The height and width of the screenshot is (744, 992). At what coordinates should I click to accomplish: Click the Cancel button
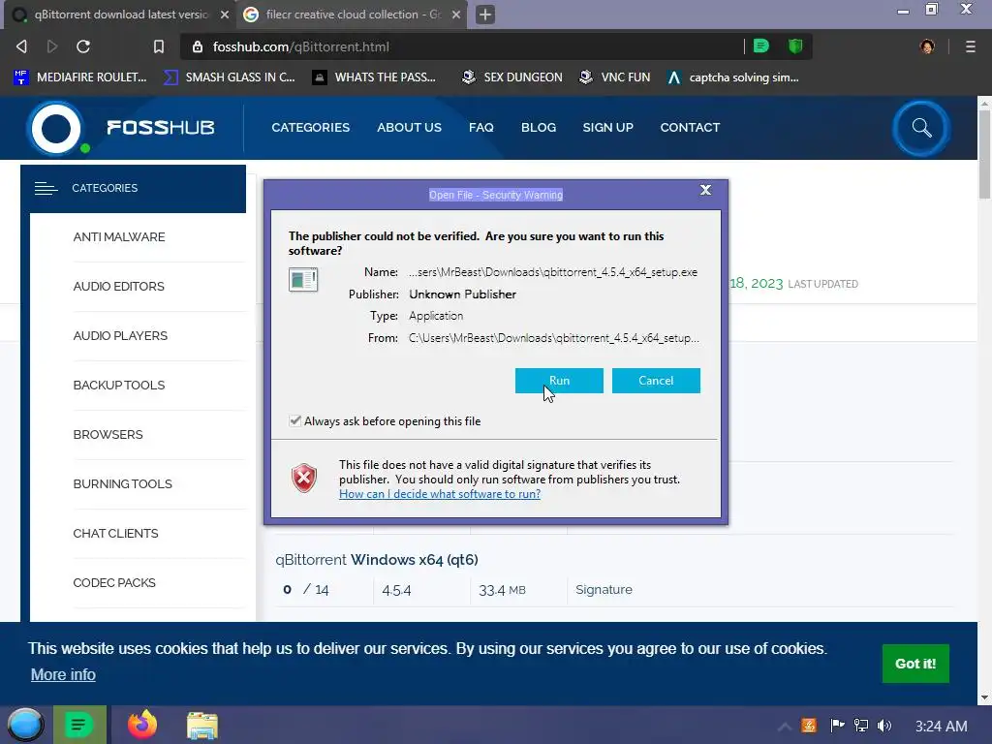point(656,380)
